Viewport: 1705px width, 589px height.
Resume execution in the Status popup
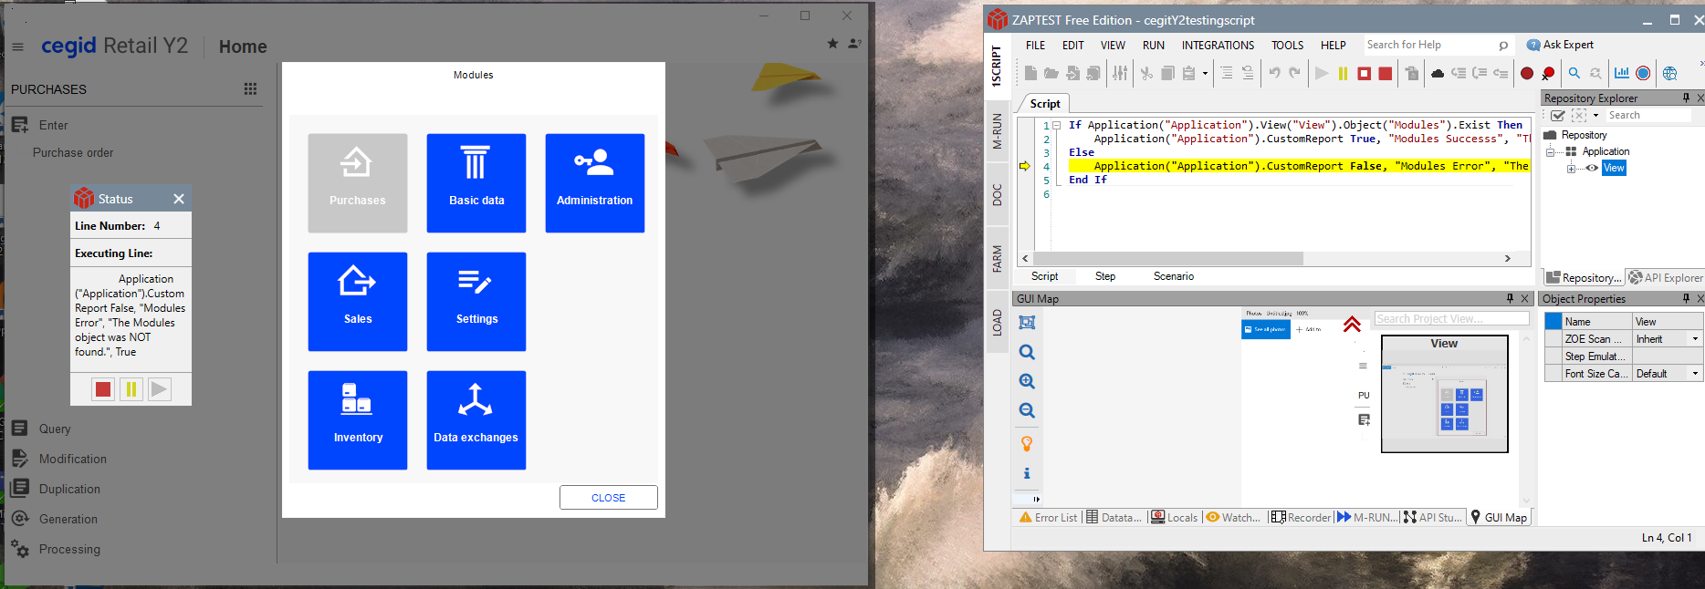point(160,389)
